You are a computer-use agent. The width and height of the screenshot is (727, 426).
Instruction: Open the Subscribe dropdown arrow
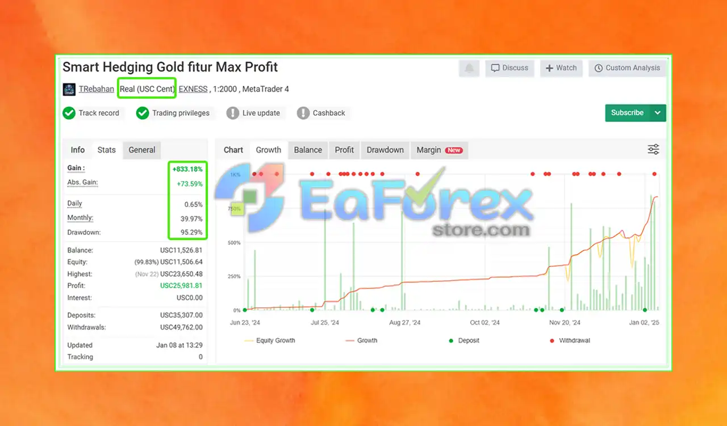(658, 113)
